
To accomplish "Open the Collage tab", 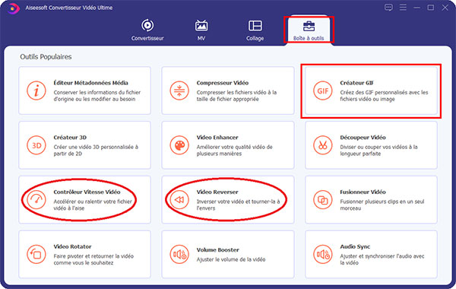I will (x=255, y=30).
